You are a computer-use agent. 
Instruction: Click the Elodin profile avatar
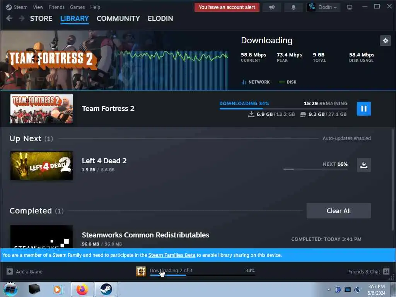pos(311,7)
